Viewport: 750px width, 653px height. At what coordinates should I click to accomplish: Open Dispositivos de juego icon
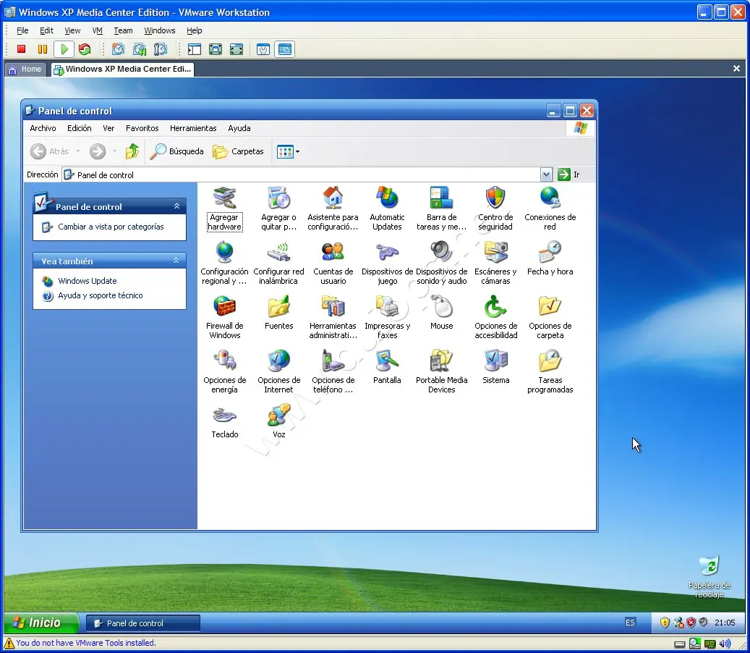pyautogui.click(x=387, y=252)
